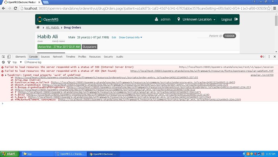Screen dimensions: 278x157
Task: Open the top execution context dropdown
Action: tap(17, 62)
